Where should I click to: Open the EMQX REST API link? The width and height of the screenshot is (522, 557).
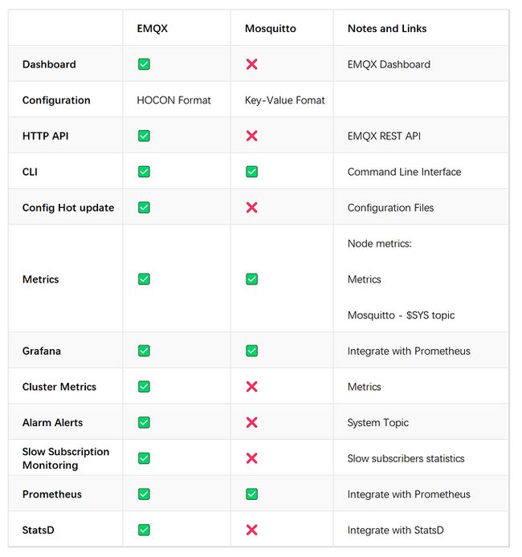click(384, 136)
